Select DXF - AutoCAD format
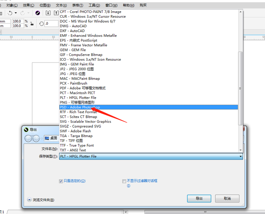Image resolution: width=265 pixels, height=214 pixels. tap(149, 31)
